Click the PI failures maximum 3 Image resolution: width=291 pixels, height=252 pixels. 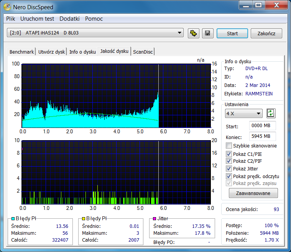pyautogui.click(x=138, y=233)
